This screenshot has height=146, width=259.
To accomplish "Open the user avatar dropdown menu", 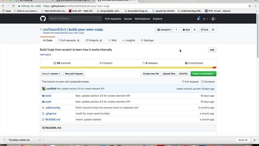I will click(x=214, y=19).
